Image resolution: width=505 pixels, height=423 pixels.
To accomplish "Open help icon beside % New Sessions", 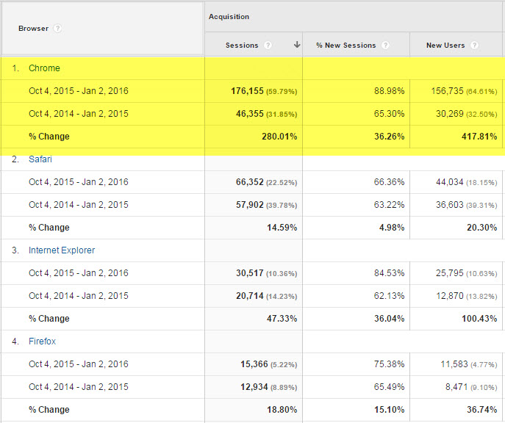I will point(385,46).
